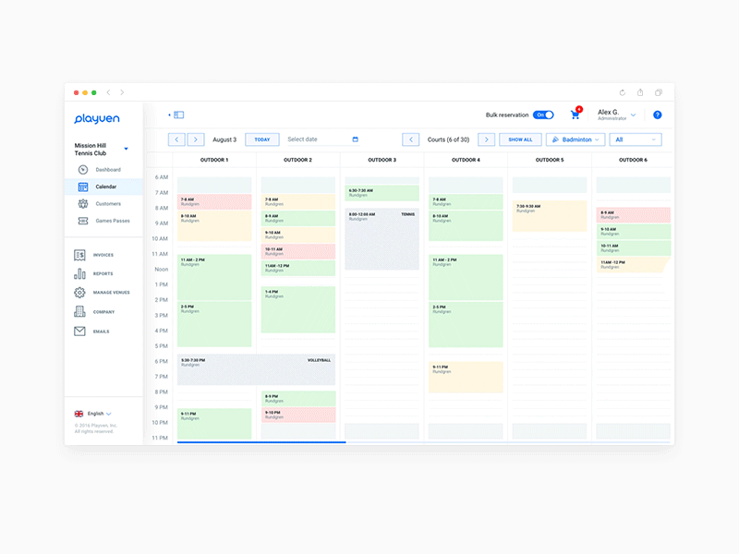Turn off the Bulk reservation switch
Screen dimensions: 739x554
[x=543, y=114]
